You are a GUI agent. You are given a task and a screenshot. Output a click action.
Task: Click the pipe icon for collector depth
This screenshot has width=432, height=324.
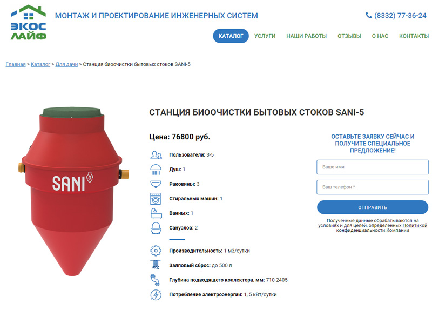pyautogui.click(x=155, y=280)
